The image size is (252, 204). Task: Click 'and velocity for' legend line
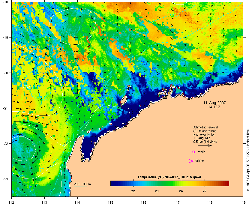(204, 134)
